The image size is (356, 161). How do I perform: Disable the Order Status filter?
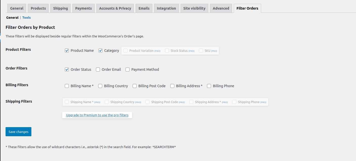[67, 70]
